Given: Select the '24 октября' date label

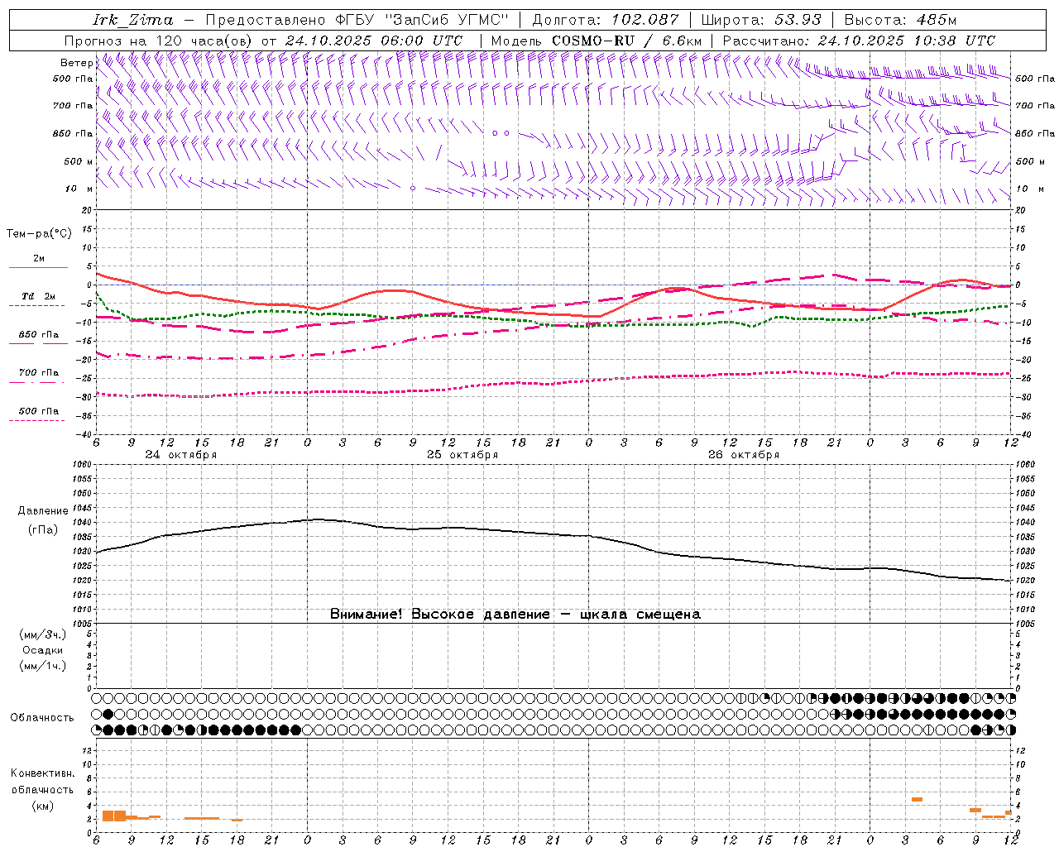Looking at the screenshot, I should 181,455.
